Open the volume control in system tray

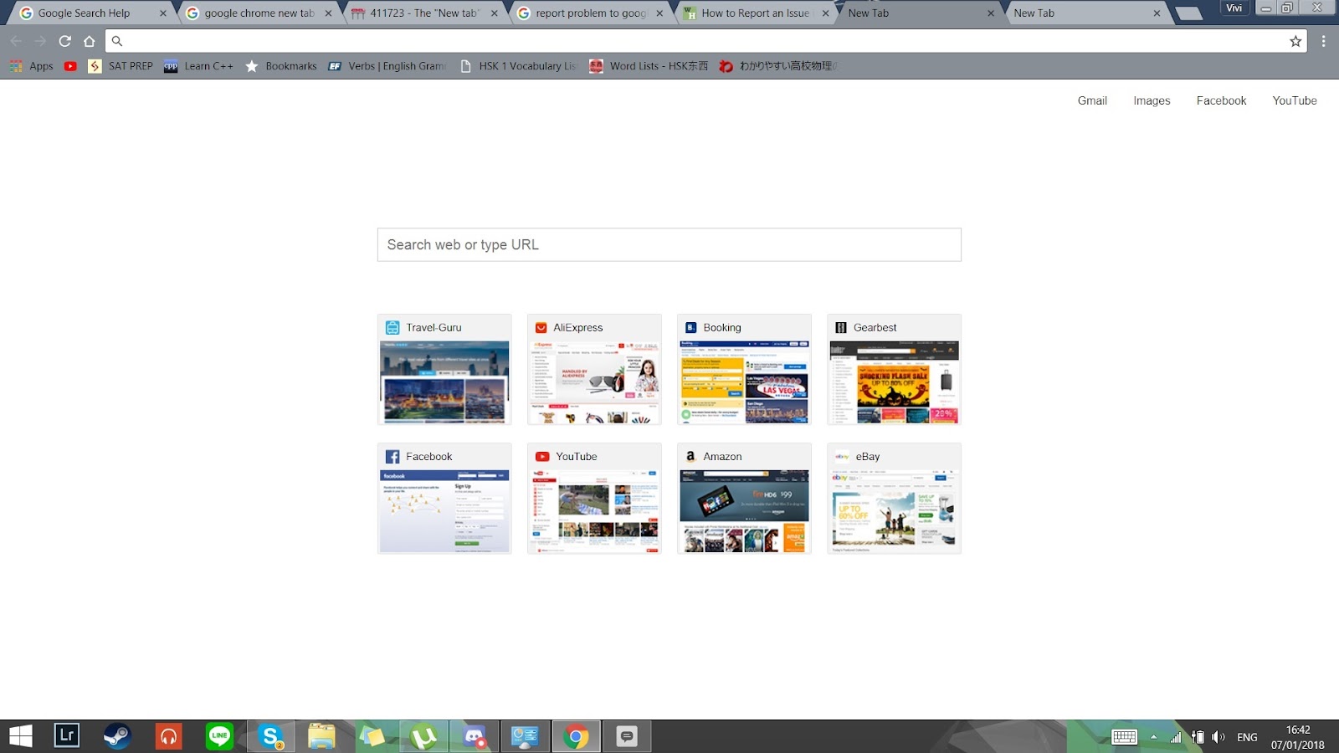[x=1218, y=737]
